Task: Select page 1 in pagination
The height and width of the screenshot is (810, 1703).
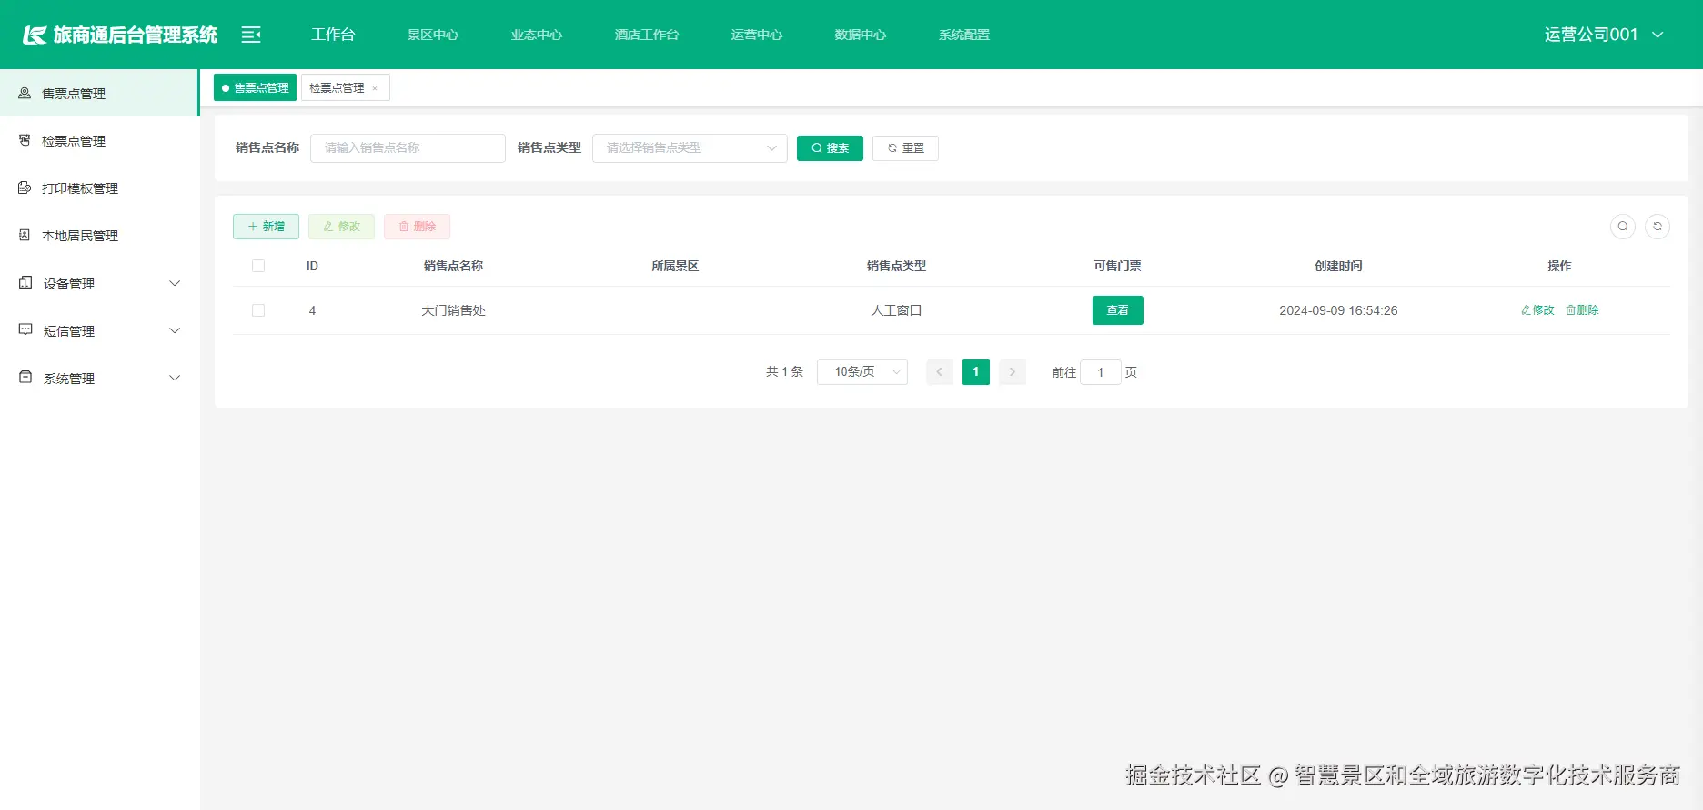Action: tap(976, 372)
